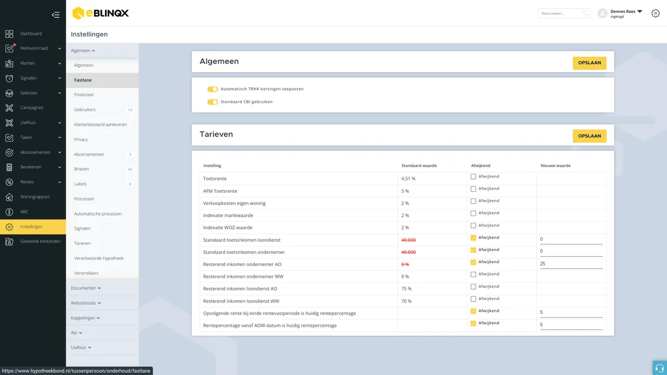Collapse the sidebar with the arrow-lines icon
Viewport: 667px width, 375px height.
(x=55, y=15)
